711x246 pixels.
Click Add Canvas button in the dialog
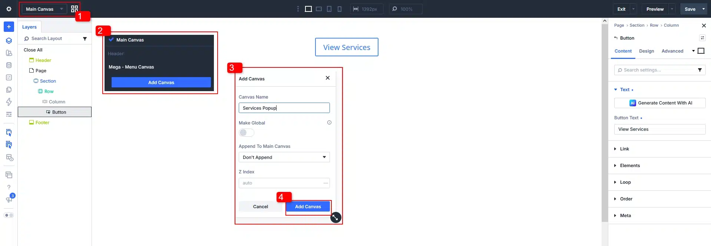308,207
